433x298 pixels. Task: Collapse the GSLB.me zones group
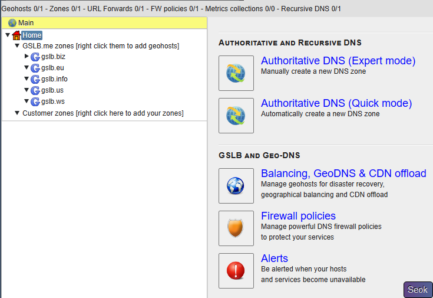(17, 45)
